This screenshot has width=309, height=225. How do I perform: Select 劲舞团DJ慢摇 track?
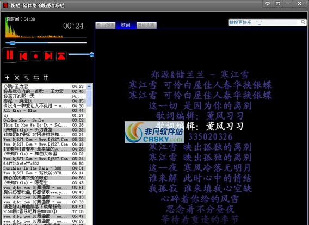44,135
